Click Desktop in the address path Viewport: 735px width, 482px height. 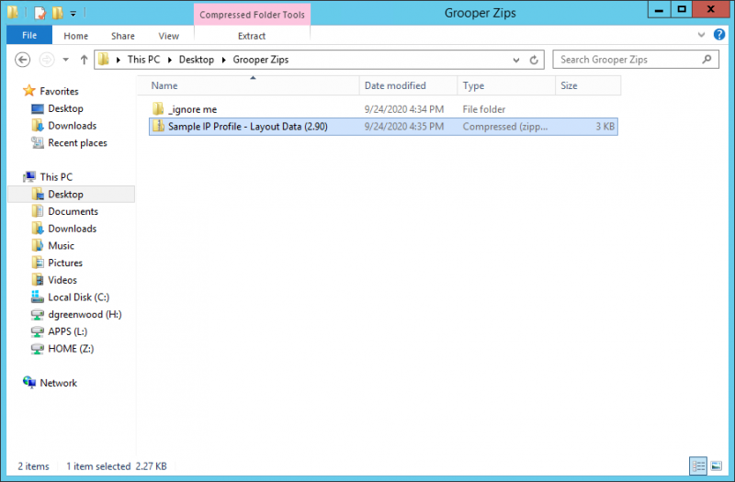197,60
